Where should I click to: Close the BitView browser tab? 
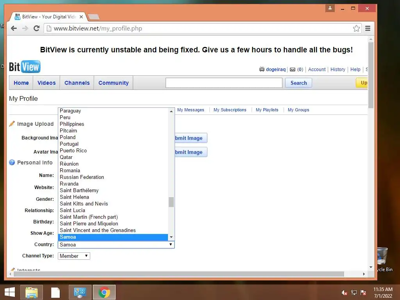coord(81,17)
